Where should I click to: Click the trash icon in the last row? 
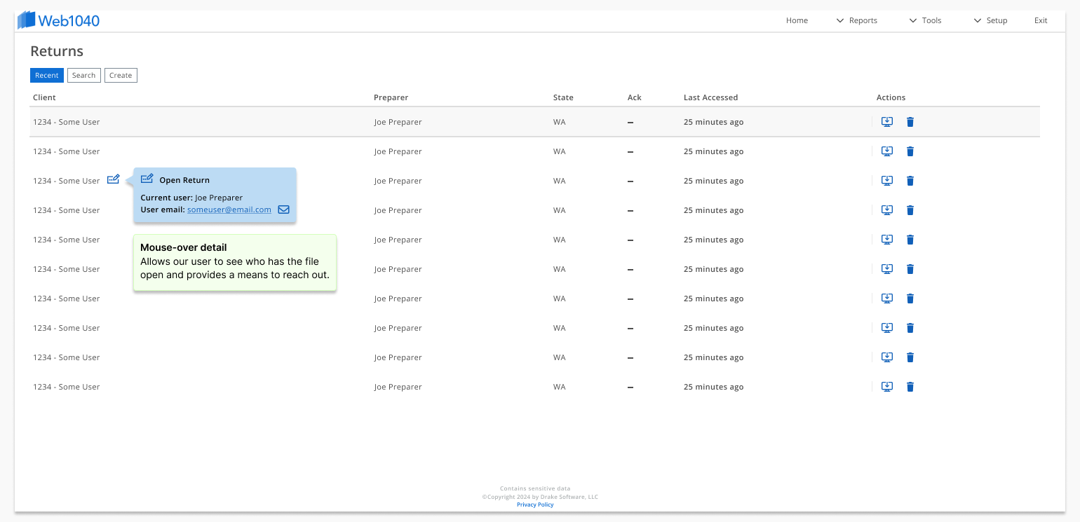click(x=910, y=387)
